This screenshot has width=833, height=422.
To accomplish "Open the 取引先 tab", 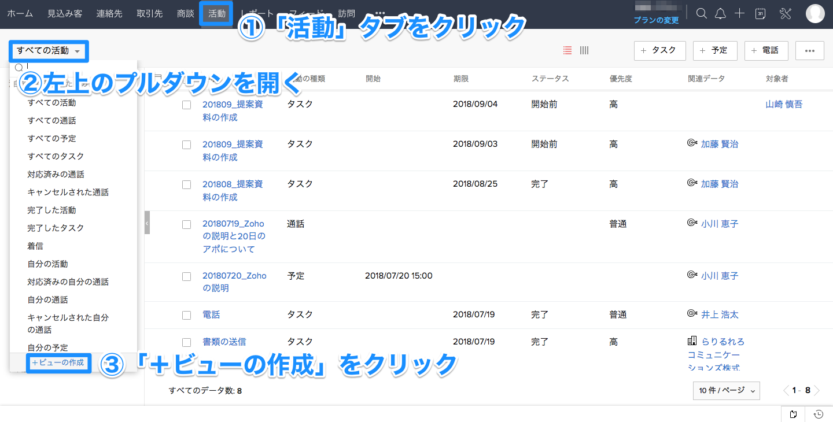I will click(x=150, y=13).
